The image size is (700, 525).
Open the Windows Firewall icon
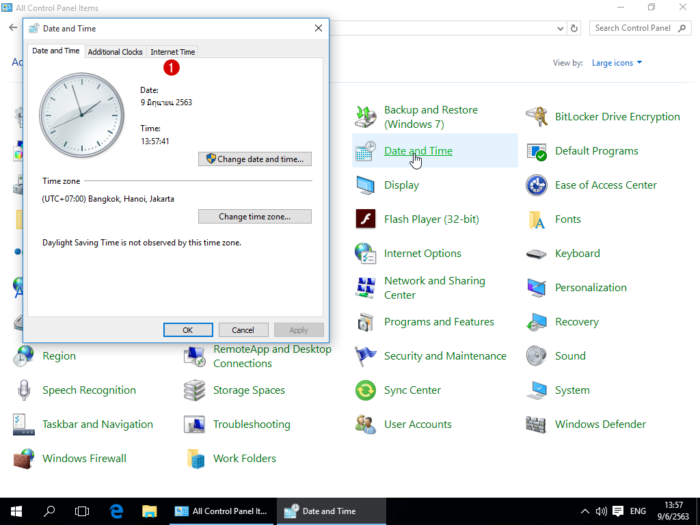click(24, 459)
